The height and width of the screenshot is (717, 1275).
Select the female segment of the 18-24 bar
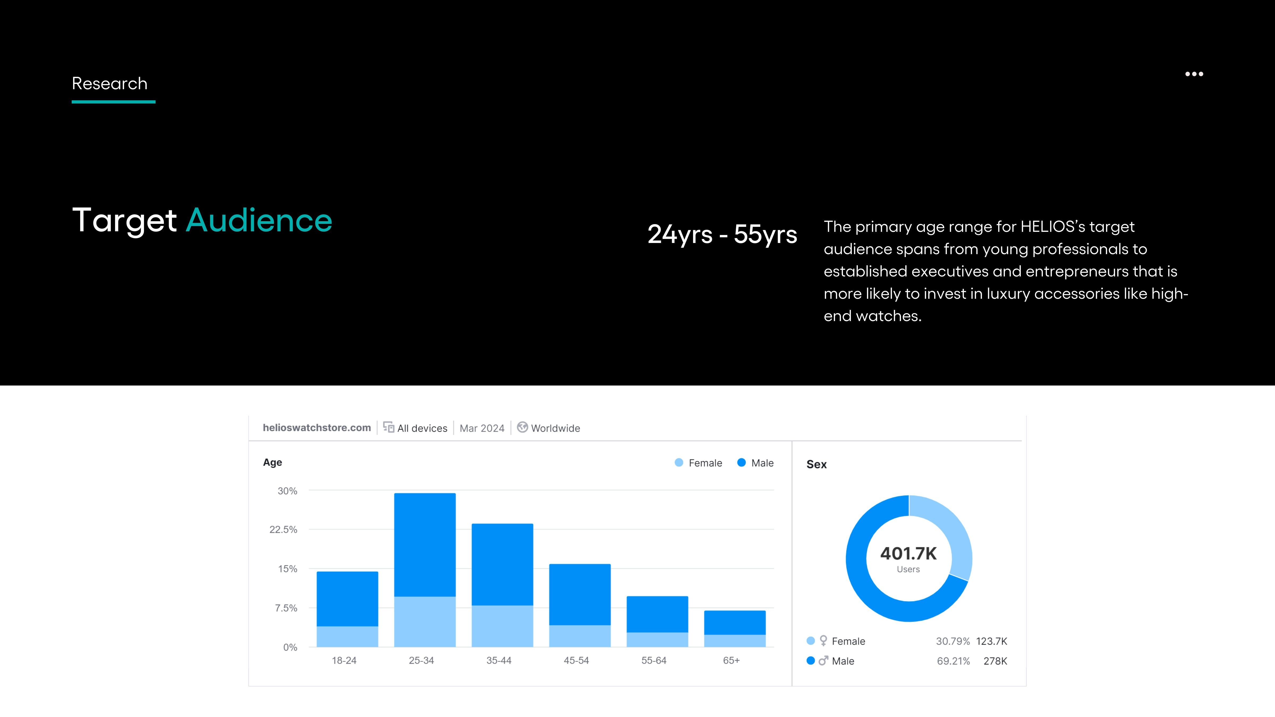(347, 637)
